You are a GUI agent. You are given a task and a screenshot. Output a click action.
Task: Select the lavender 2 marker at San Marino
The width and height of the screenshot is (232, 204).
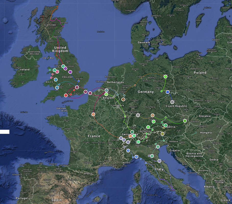click(x=159, y=161)
